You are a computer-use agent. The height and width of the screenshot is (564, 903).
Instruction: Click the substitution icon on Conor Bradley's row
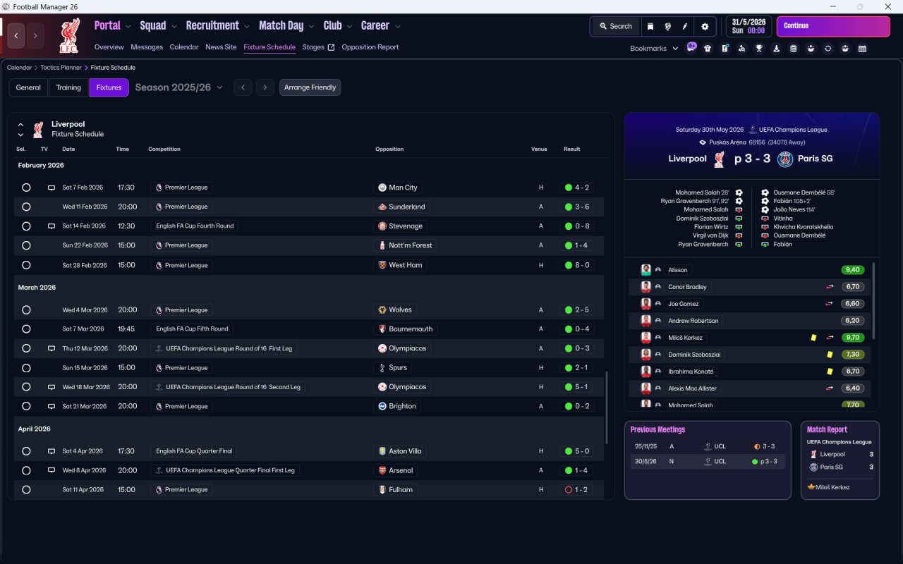pyautogui.click(x=830, y=287)
